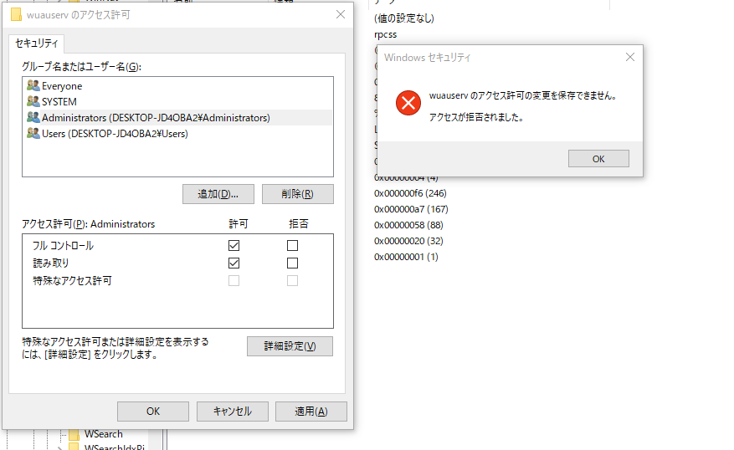Click the allow checkbox for 特殊なアクセス許可
Viewport: 734px width, 450px height.
point(234,281)
